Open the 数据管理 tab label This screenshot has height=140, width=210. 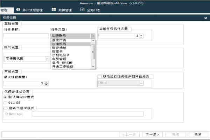click(x=65, y=10)
